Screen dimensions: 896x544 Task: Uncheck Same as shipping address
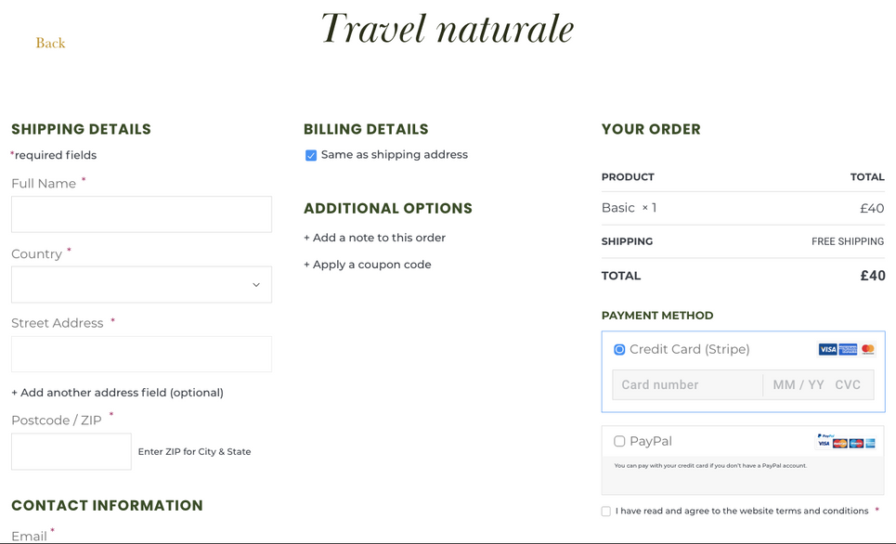pyautogui.click(x=311, y=155)
